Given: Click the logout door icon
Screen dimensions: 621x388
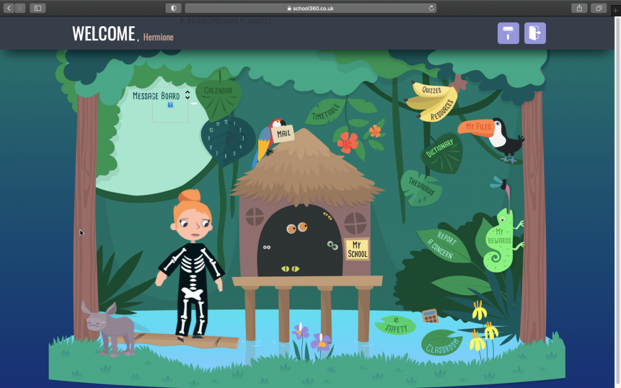Looking at the screenshot, I should pyautogui.click(x=535, y=34).
